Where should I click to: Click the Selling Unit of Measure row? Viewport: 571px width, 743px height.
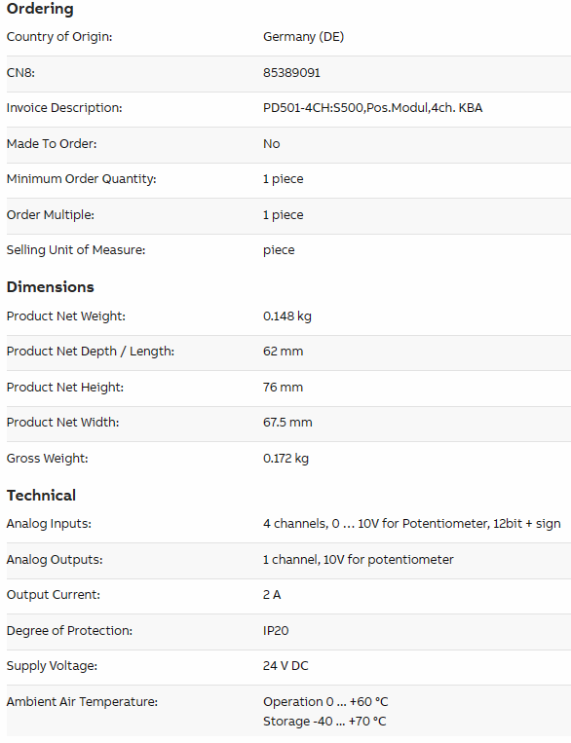coord(288,250)
